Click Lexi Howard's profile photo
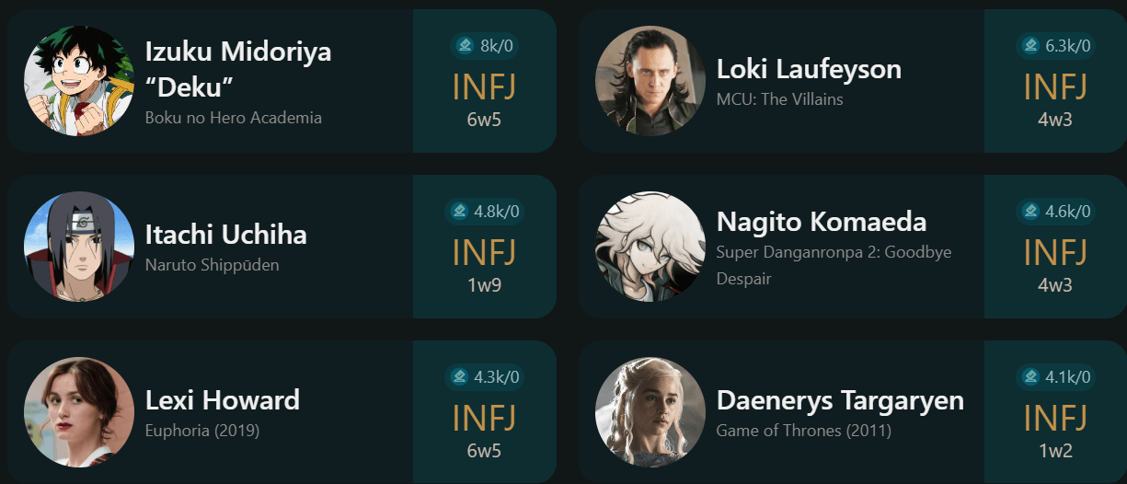 [79, 412]
